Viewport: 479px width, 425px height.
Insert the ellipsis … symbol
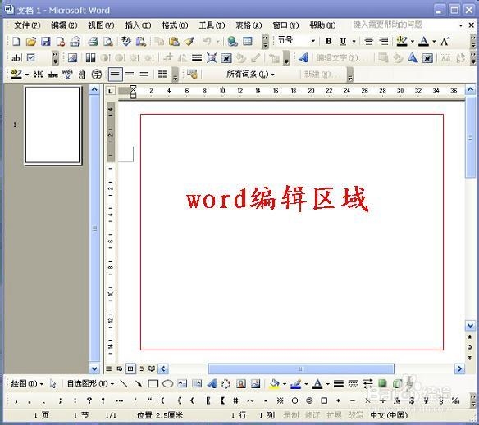point(120,400)
